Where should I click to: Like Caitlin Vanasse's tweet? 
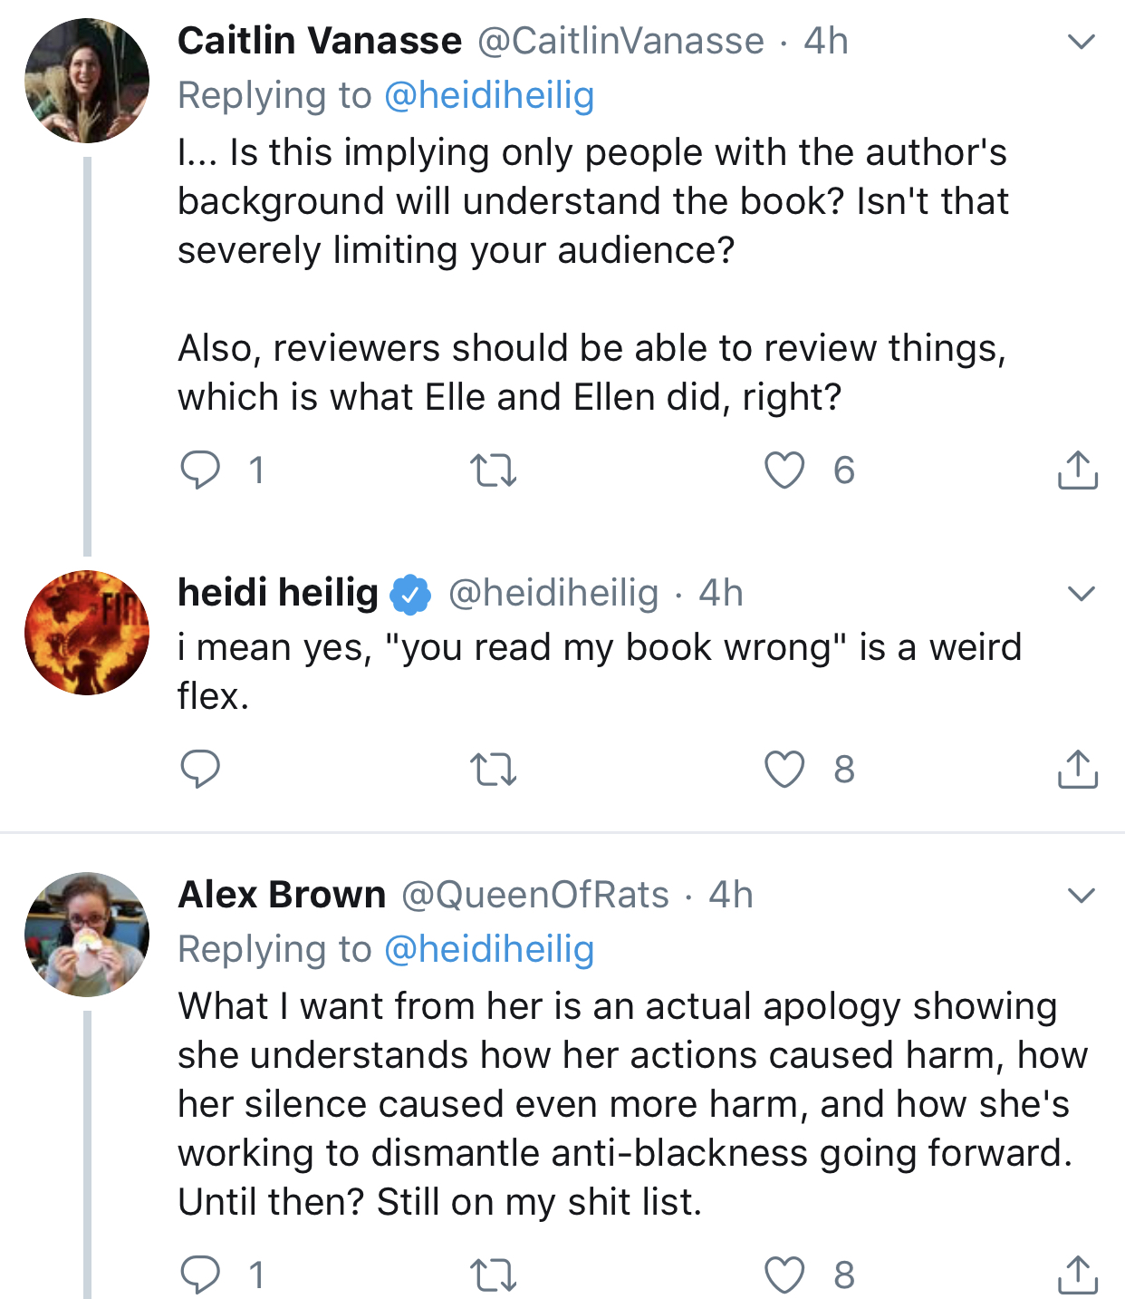(784, 470)
